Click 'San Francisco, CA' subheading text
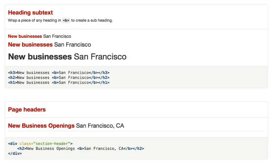 tap(100, 126)
